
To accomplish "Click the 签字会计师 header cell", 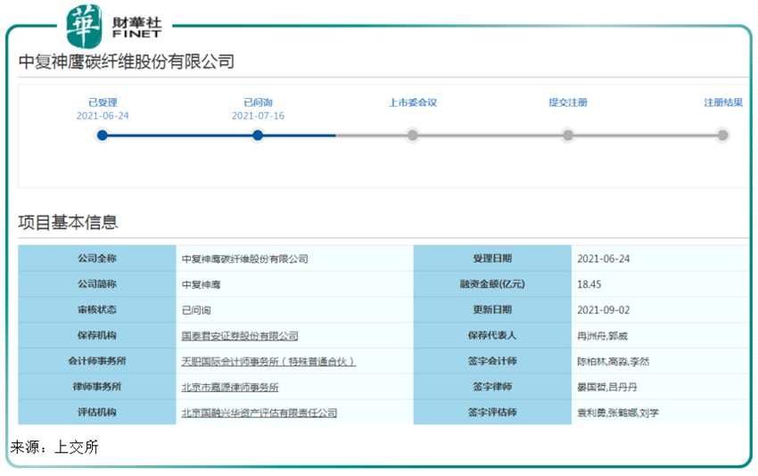I will pyautogui.click(x=492, y=360).
